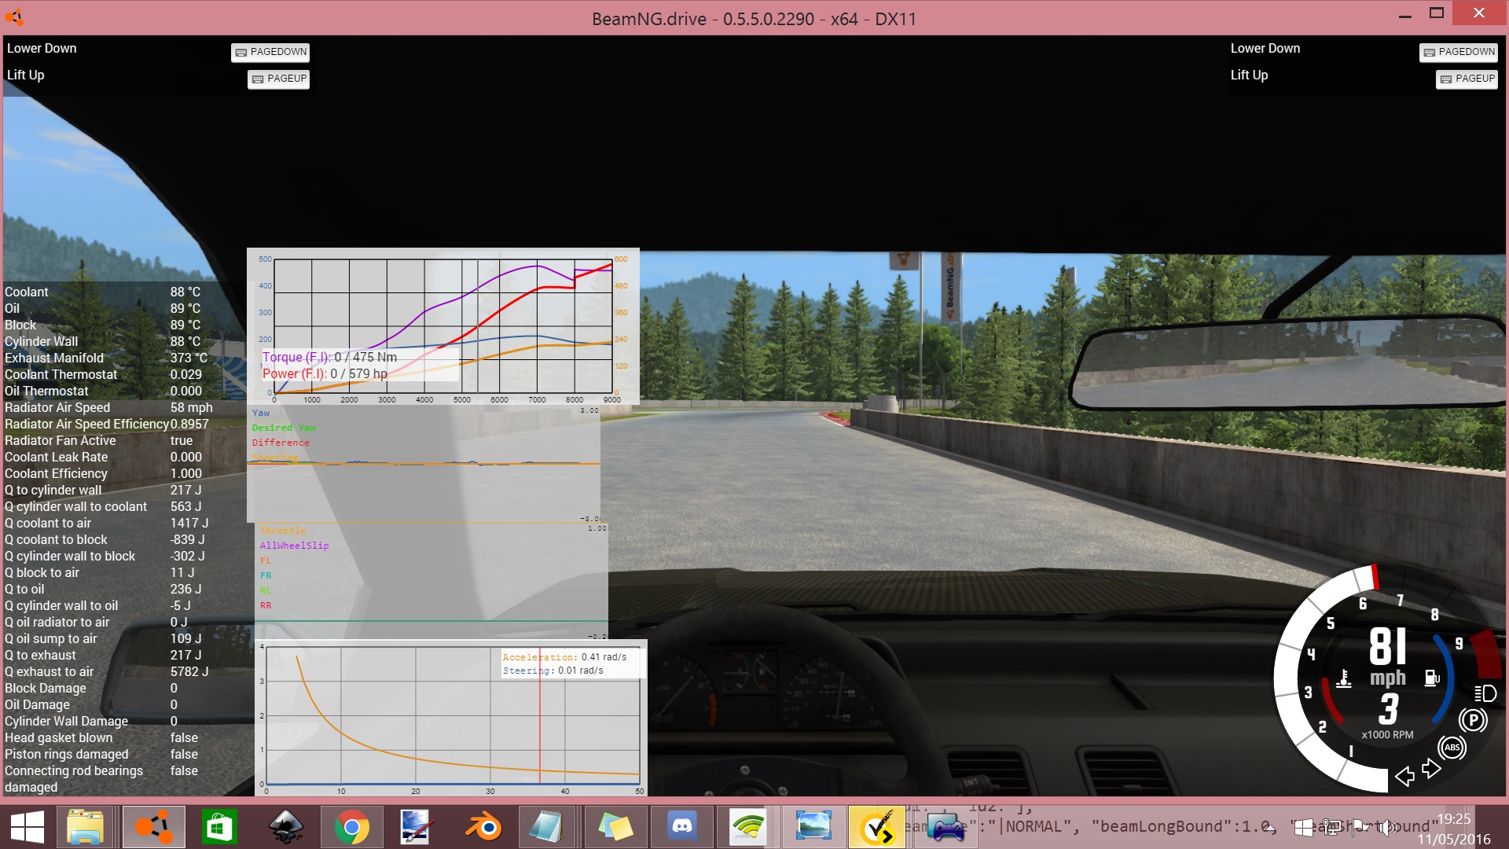Launch Blender from taskbar
Viewport: 1509px width, 849px height.
click(x=483, y=828)
